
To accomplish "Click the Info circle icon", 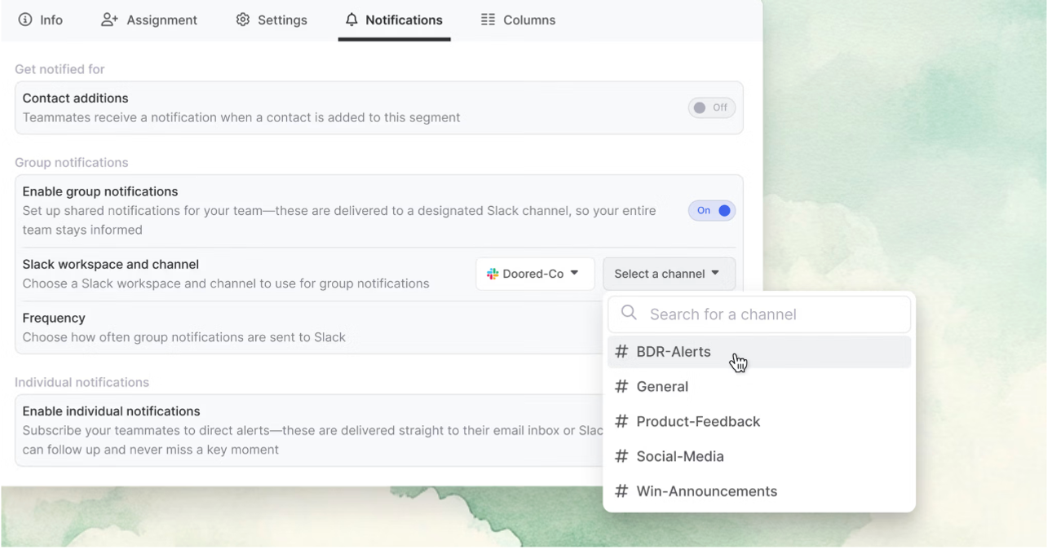I will 25,20.
